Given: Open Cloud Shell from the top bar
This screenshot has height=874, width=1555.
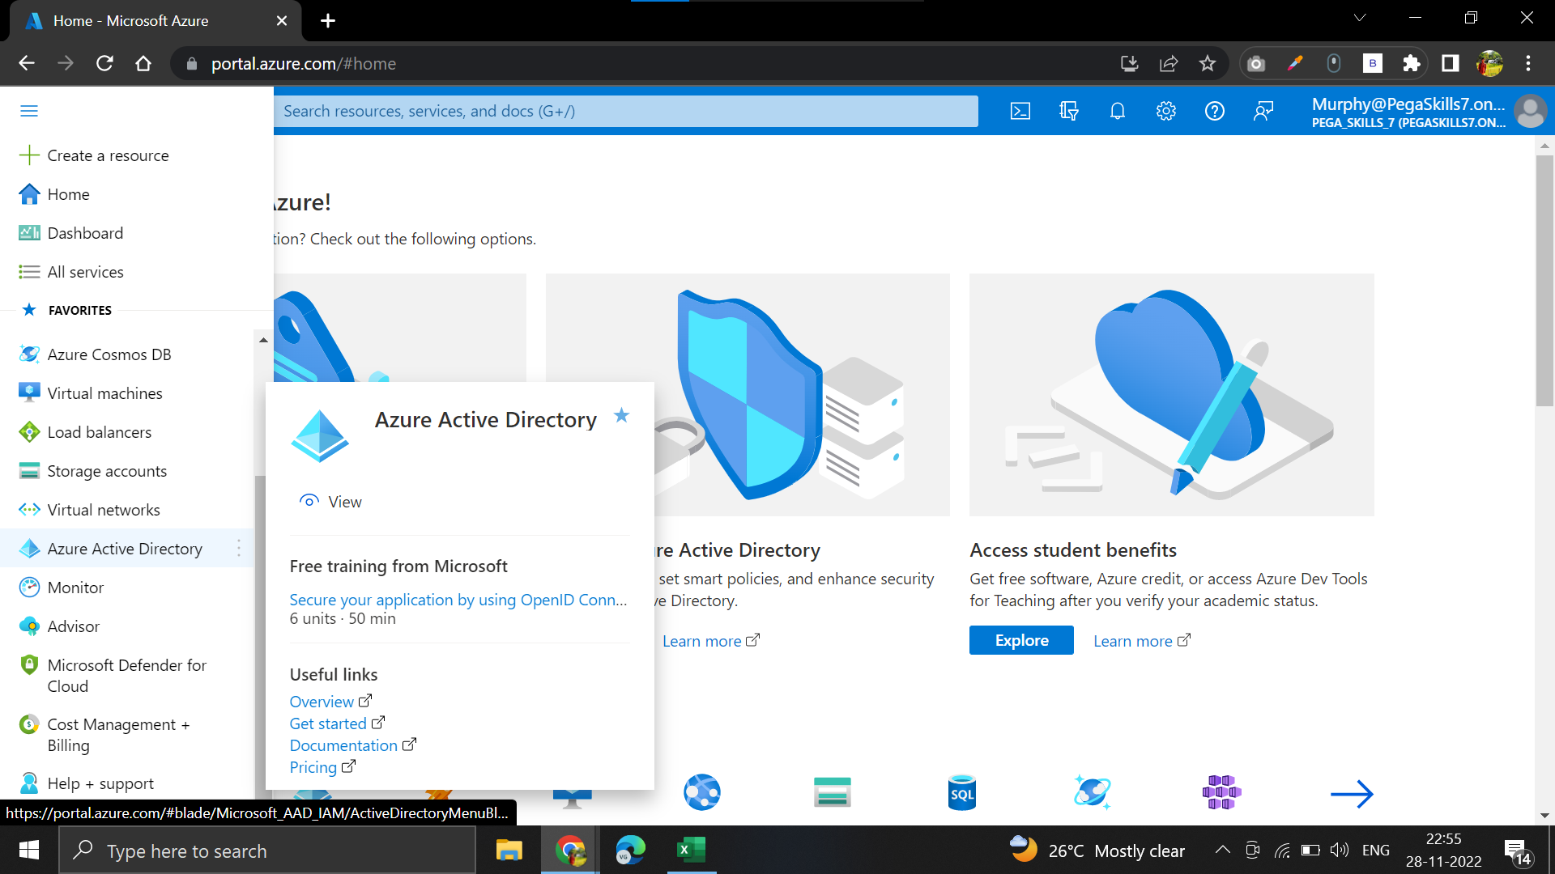Looking at the screenshot, I should click(x=1020, y=111).
